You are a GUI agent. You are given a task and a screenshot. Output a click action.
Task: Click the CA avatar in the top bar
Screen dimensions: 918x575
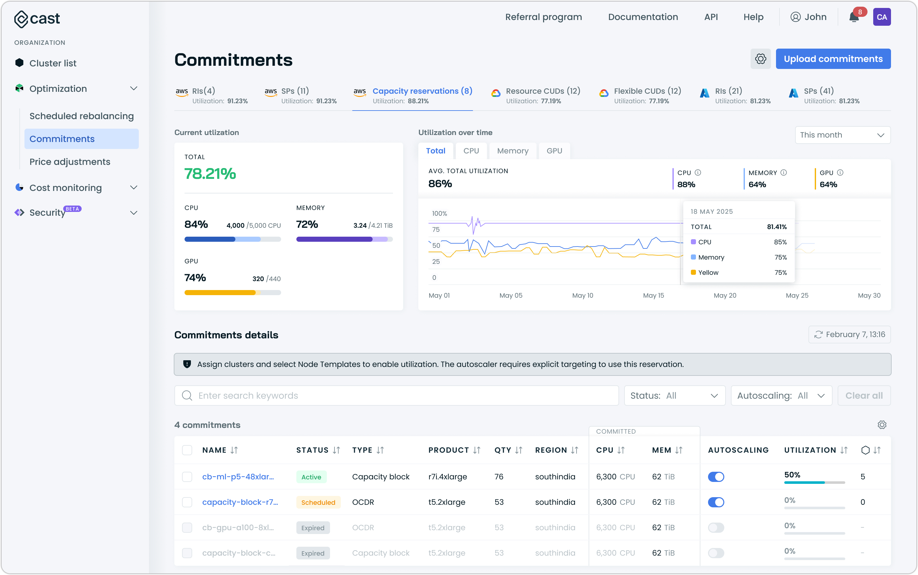pos(882,17)
